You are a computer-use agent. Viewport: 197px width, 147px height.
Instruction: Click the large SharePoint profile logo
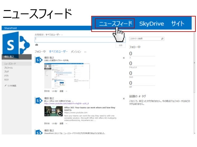(16, 44)
